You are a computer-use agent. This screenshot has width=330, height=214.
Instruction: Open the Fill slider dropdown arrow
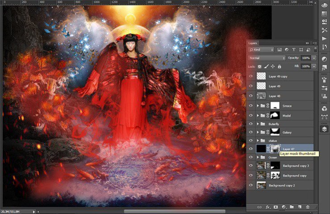(314, 66)
